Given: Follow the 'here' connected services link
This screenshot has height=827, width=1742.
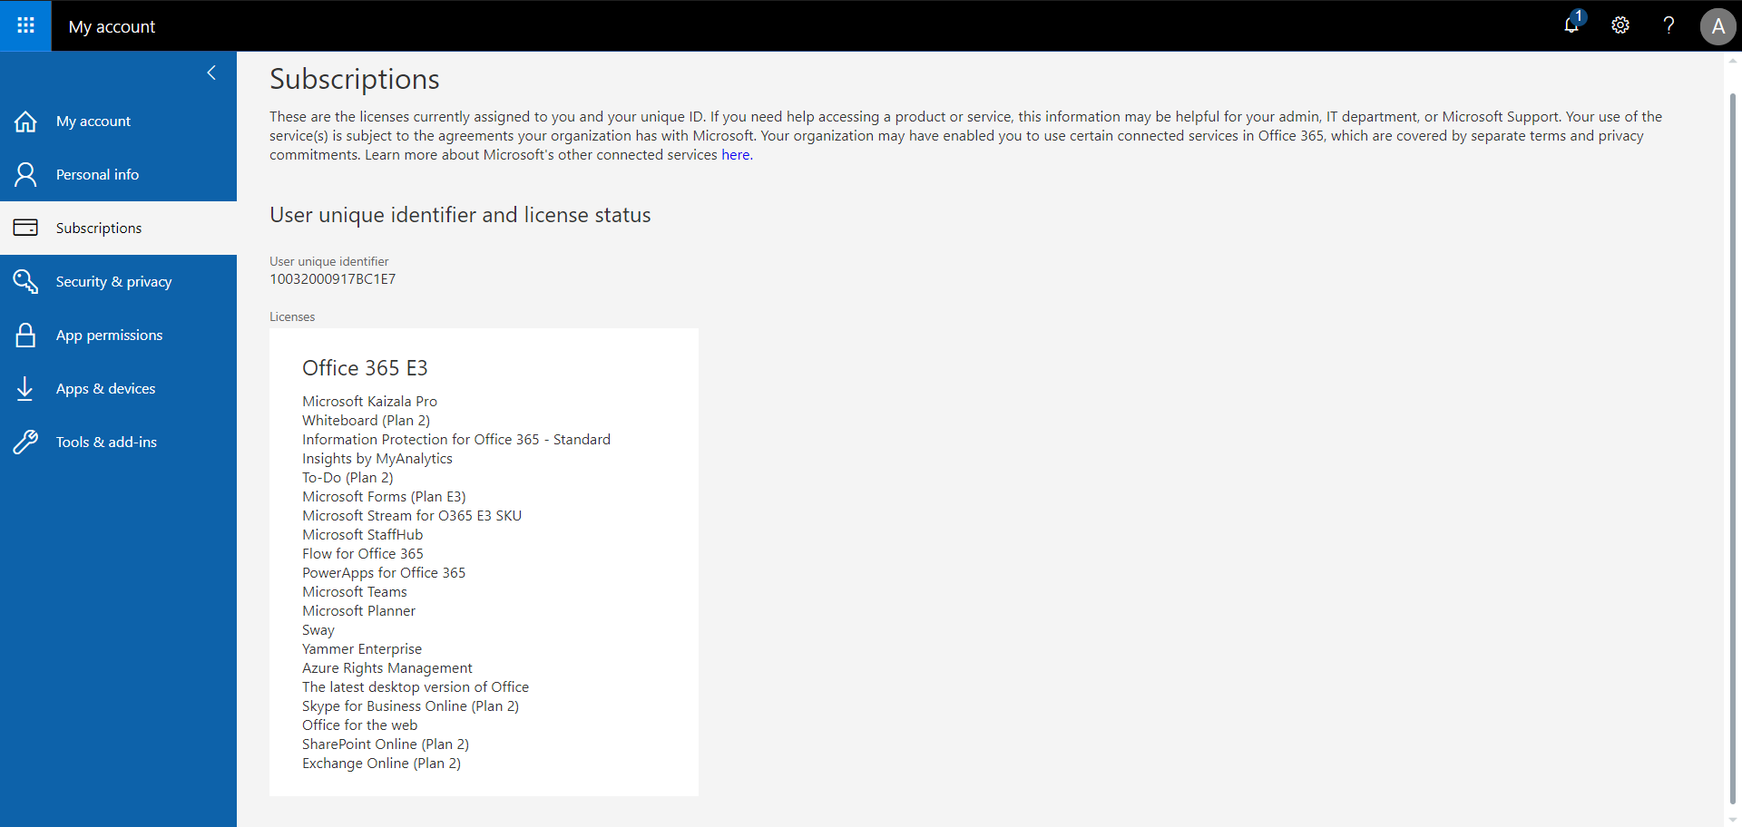Looking at the screenshot, I should [x=736, y=155].
